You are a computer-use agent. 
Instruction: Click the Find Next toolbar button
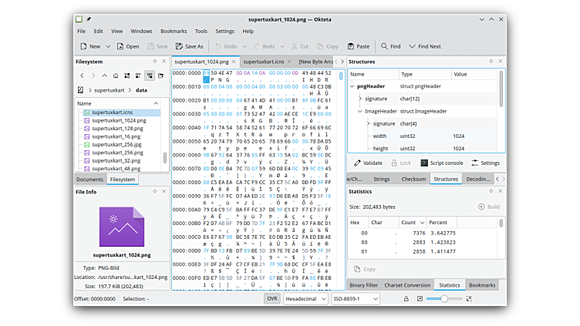click(x=424, y=46)
